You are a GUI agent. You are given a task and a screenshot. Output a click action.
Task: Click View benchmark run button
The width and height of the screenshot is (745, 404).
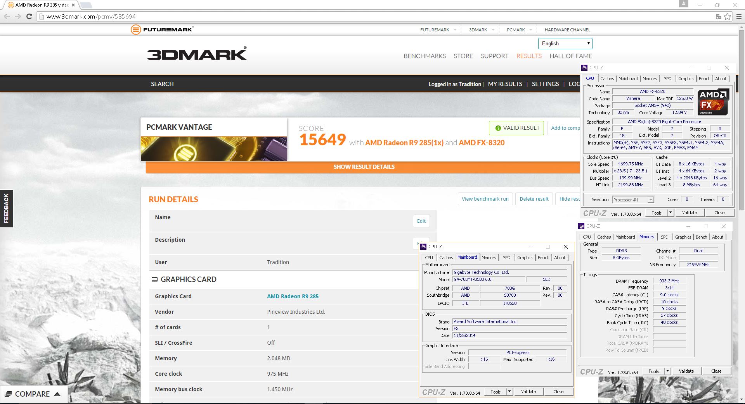pyautogui.click(x=485, y=199)
